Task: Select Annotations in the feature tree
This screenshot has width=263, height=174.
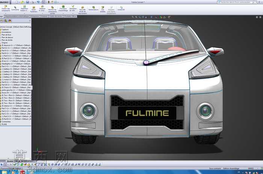Action: [x=6, y=32]
